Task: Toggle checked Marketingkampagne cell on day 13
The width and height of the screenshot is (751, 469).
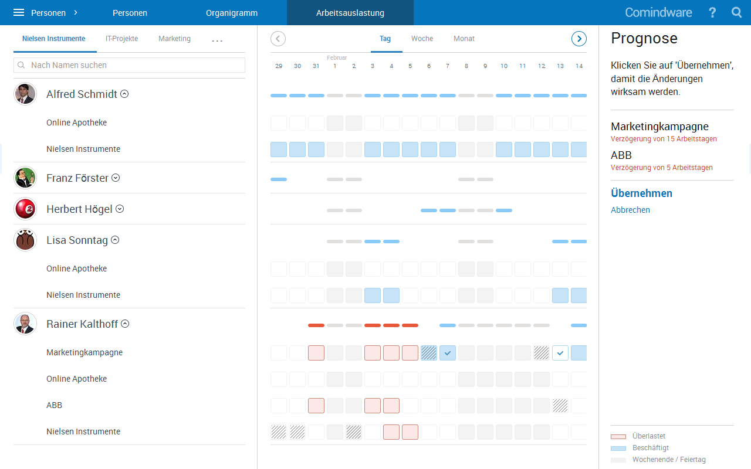Action: tap(560, 353)
